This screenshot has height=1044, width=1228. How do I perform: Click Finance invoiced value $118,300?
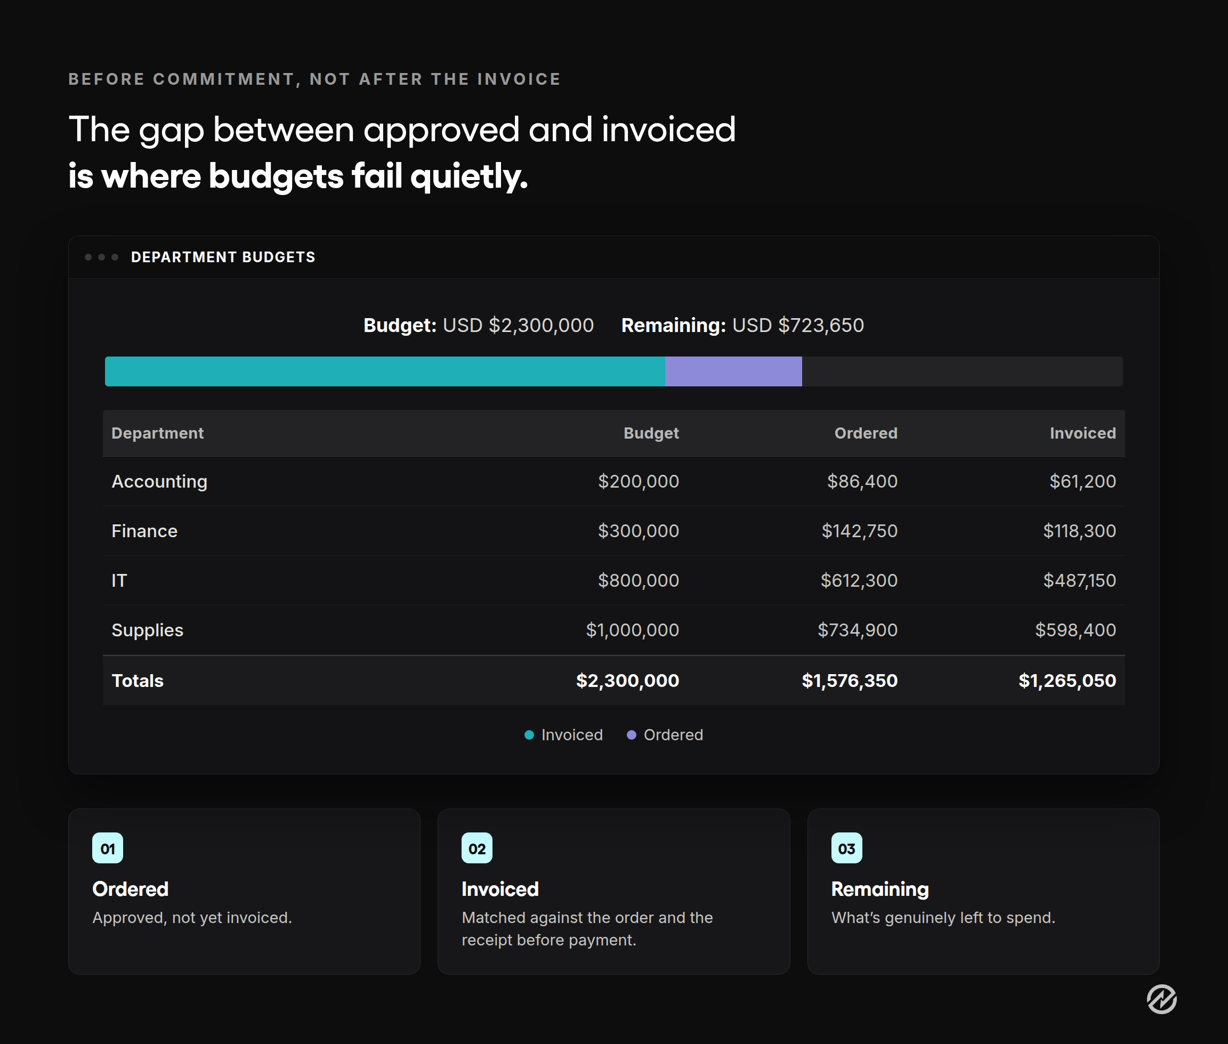pyautogui.click(x=1079, y=531)
